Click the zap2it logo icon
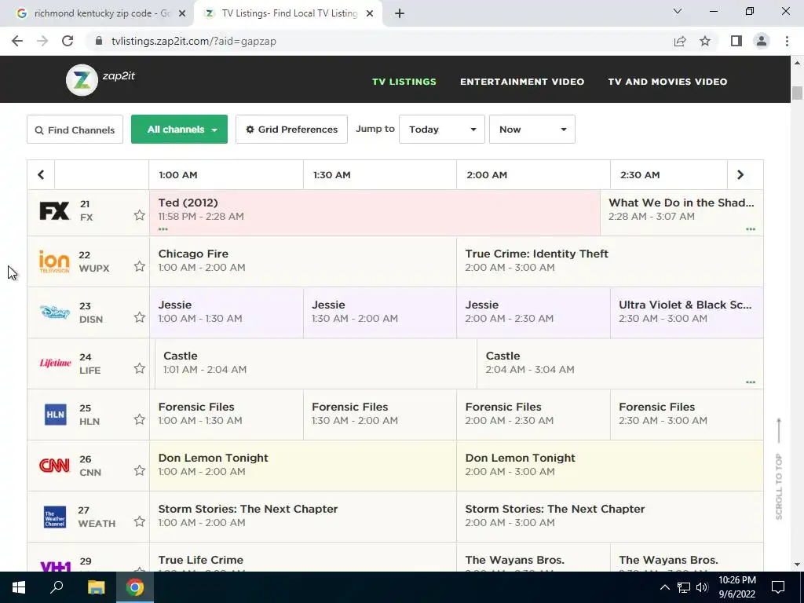The height and width of the screenshot is (603, 804). coord(82,80)
